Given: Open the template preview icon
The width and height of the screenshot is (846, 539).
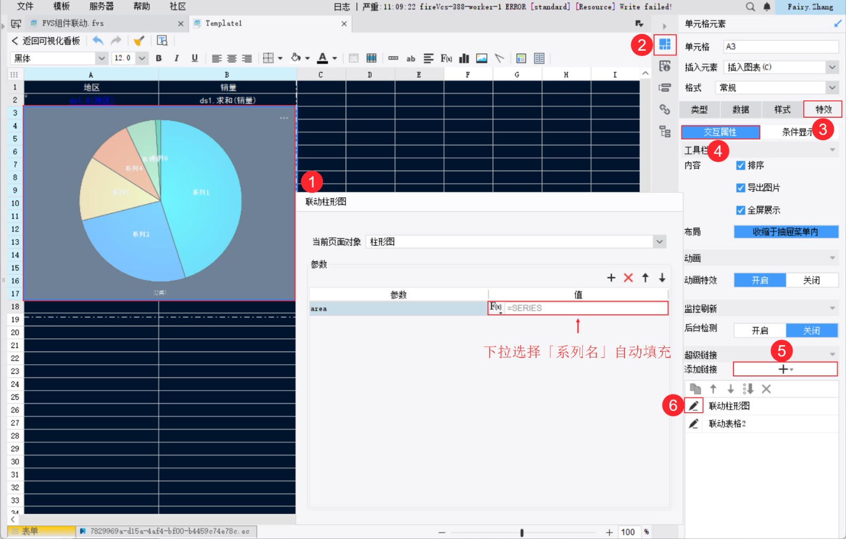Looking at the screenshot, I should click(162, 41).
